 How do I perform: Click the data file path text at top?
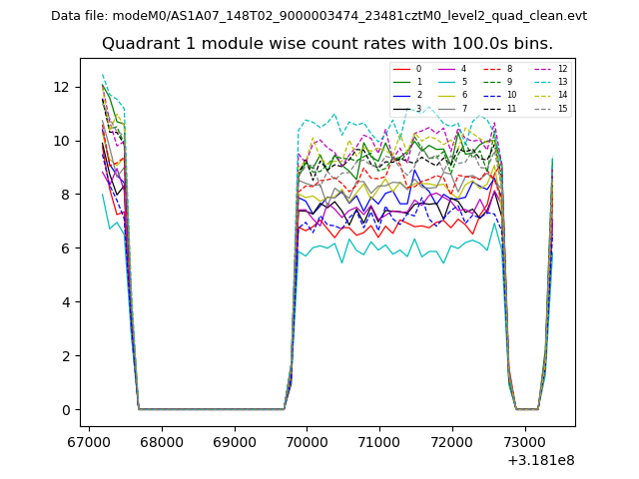(x=319, y=16)
